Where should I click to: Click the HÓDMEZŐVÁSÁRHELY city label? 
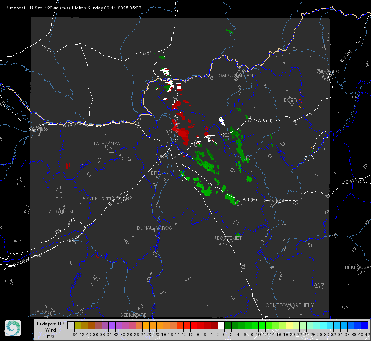tap(288, 305)
